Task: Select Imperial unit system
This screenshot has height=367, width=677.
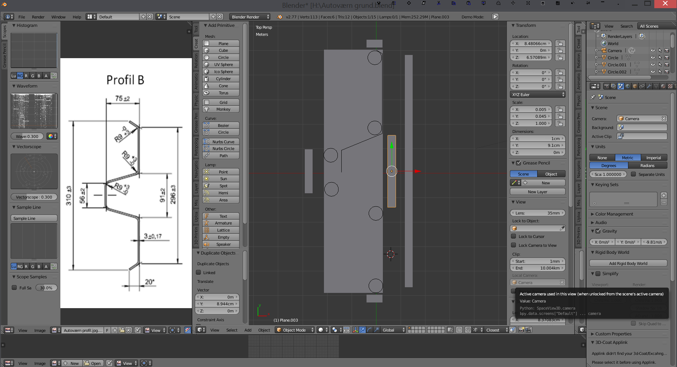Action: [654, 157]
